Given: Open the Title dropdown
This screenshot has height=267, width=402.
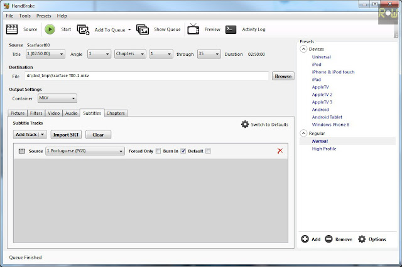Looking at the screenshot, I should point(45,54).
